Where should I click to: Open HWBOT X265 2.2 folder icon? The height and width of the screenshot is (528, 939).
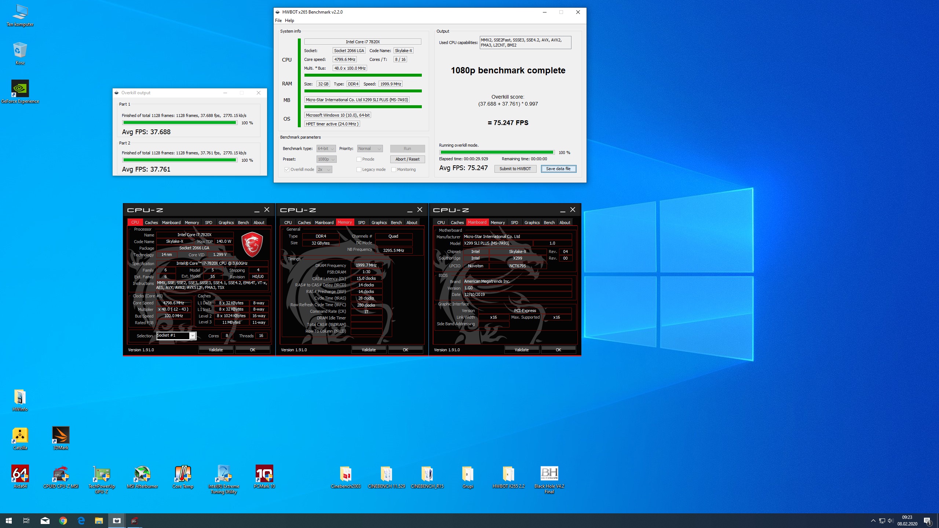click(508, 477)
